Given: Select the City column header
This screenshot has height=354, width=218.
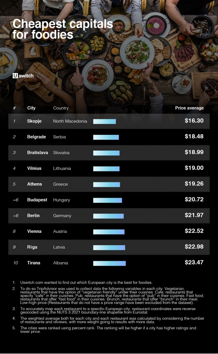Looking at the screenshot, I should [31, 108].
